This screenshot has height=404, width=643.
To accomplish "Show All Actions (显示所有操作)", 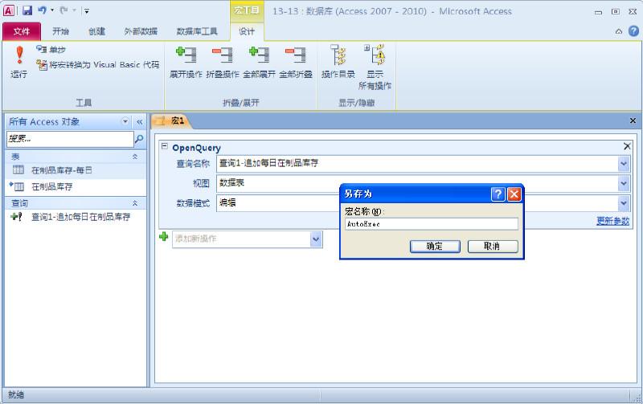I will pyautogui.click(x=375, y=67).
